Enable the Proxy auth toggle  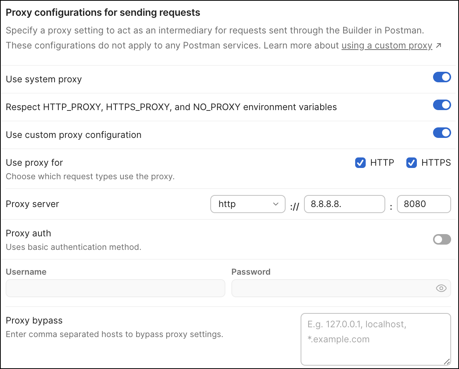click(442, 239)
